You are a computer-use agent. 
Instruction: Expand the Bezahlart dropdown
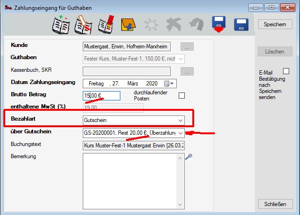181,120
